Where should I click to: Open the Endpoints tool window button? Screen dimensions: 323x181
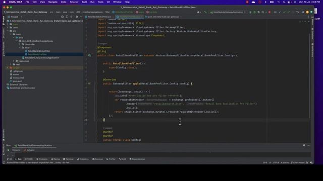(83, 159)
